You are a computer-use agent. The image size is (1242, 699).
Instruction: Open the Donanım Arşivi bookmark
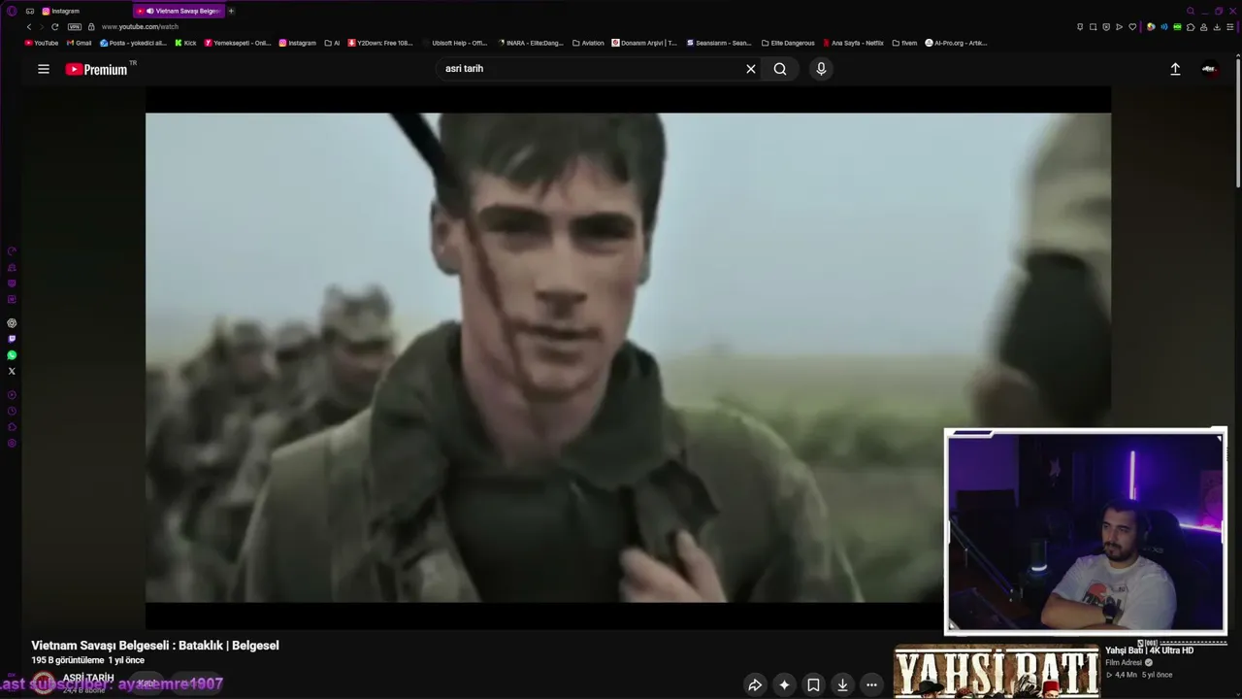[644, 43]
